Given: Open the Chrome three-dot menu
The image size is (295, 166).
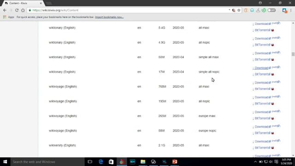Looking at the screenshot, I should pos(291,10).
